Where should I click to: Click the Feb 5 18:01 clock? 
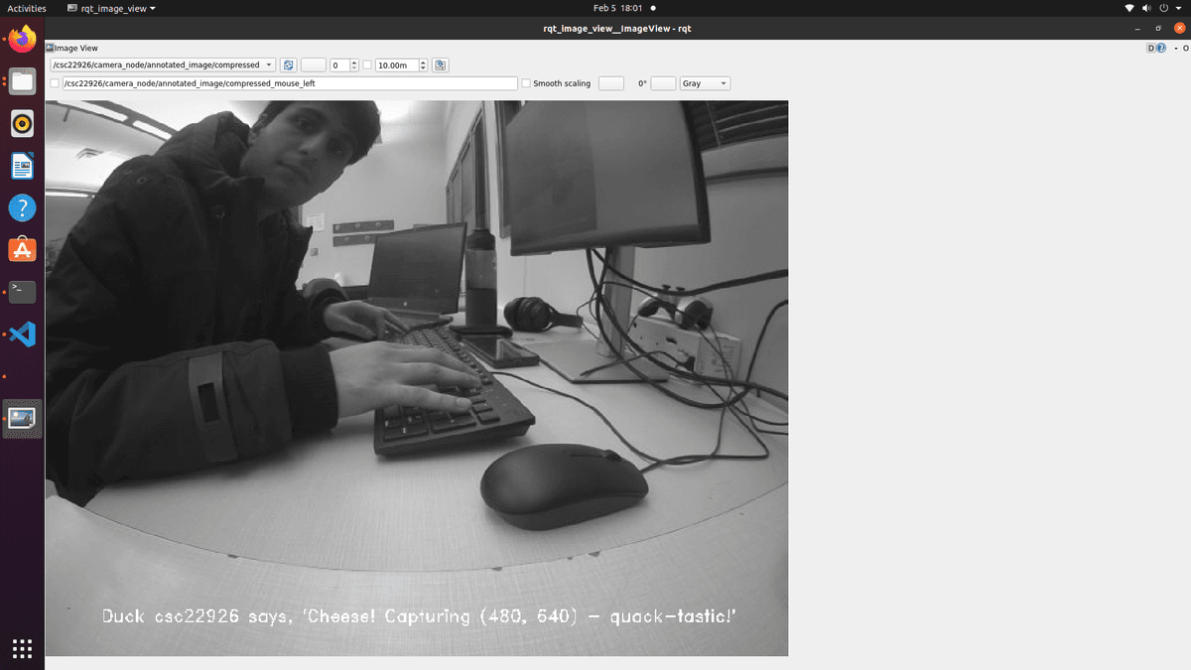(617, 8)
